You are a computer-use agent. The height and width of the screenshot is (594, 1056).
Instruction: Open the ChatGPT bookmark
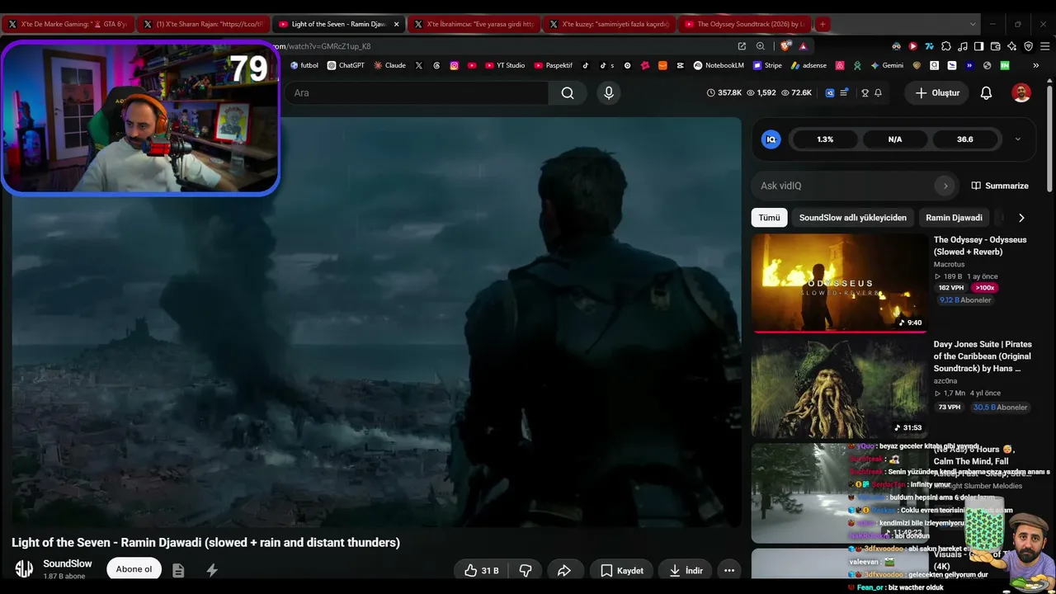tap(346, 65)
